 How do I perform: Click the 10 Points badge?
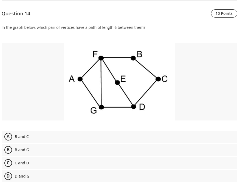click(x=224, y=13)
